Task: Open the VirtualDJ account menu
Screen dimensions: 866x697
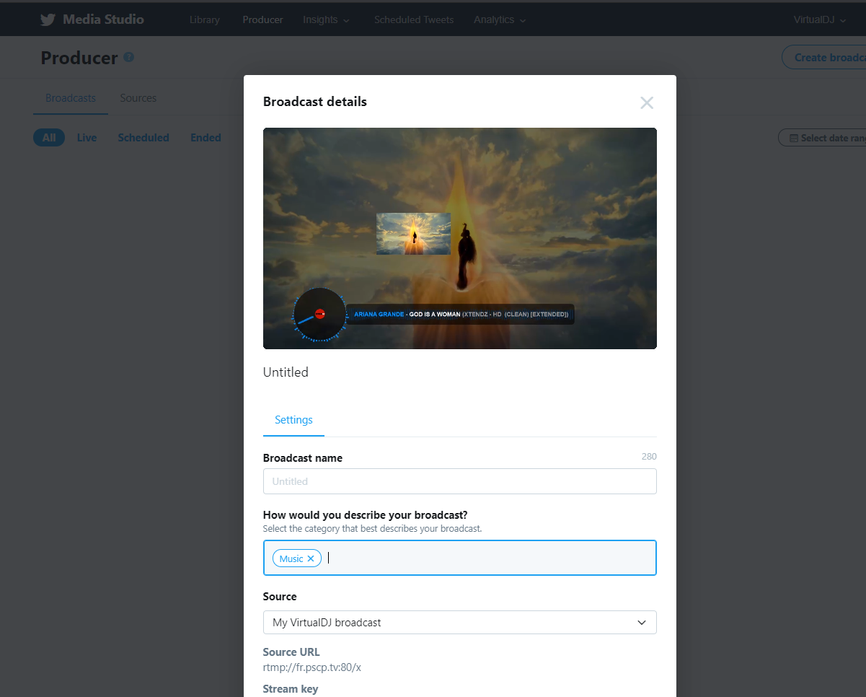Action: 820,19
